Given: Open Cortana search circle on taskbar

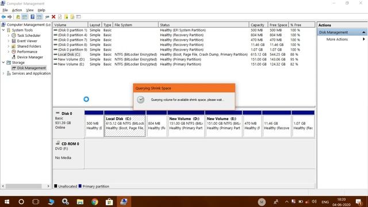Looking at the screenshot, I should (x=21, y=202).
